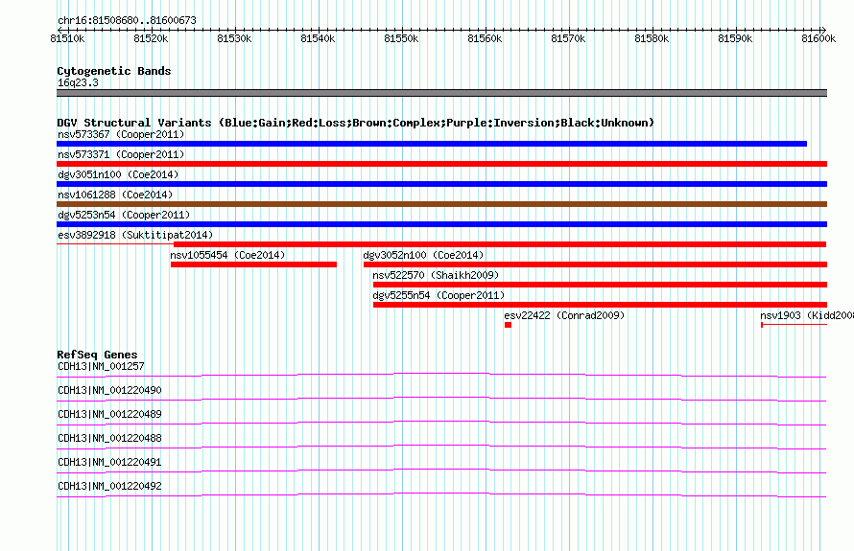
Task: Select the nsv522570 (Shaikh2009) label
Action: [x=436, y=275]
